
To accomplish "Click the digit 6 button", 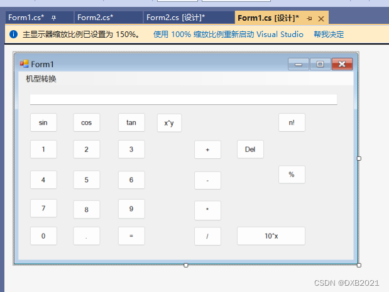I will (131, 180).
